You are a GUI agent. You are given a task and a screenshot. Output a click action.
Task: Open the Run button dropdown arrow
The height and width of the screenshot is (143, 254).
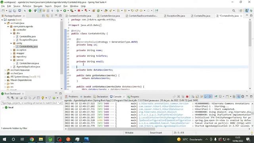click(x=68, y=11)
